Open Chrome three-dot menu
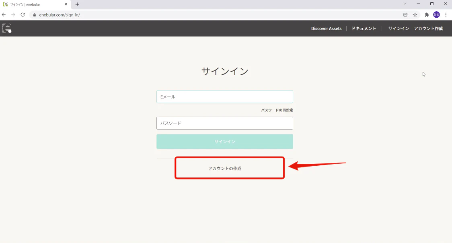452x243 pixels. (446, 15)
